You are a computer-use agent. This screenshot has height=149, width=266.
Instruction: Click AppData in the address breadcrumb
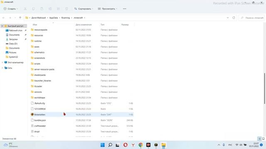pos(54,18)
